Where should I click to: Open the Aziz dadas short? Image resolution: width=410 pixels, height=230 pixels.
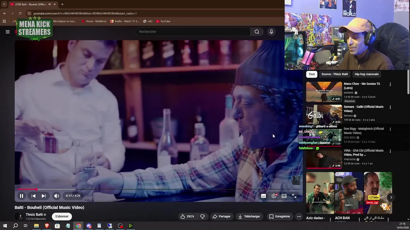(320, 193)
